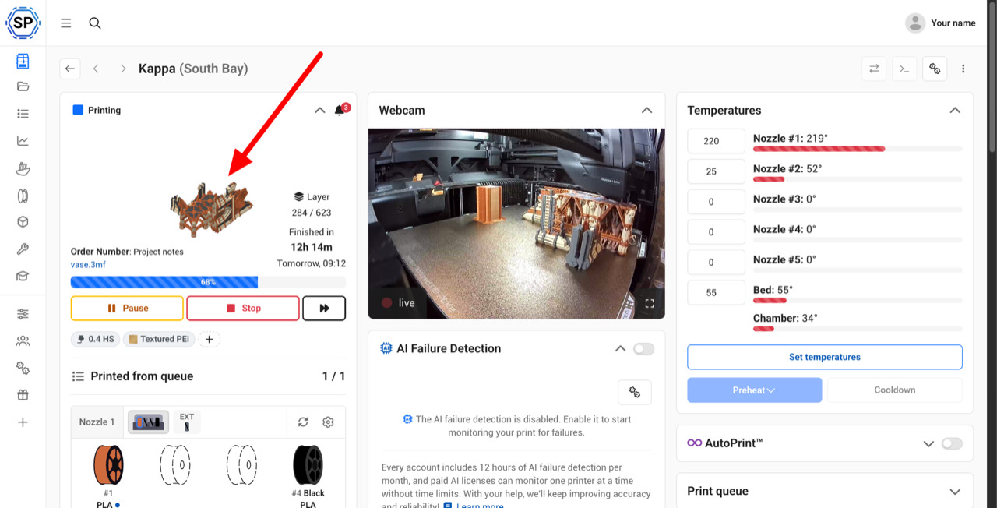Open the sliders icon in the sidebar

23,314
